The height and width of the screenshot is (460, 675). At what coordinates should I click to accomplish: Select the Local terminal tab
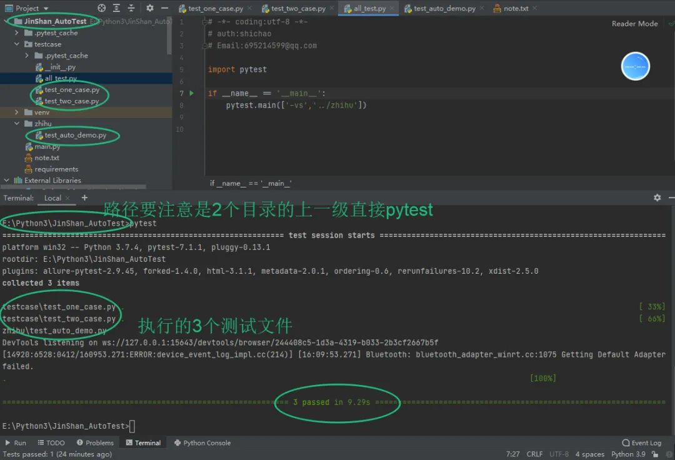[52, 198]
